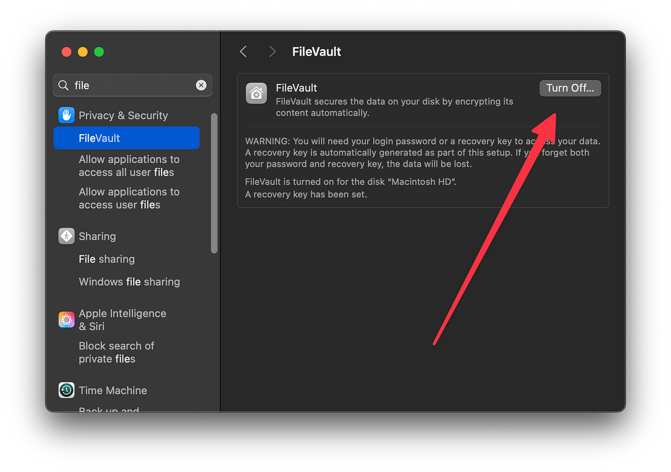The width and height of the screenshot is (671, 472).
Task: Click the WARNING paragraph text
Action: click(423, 152)
